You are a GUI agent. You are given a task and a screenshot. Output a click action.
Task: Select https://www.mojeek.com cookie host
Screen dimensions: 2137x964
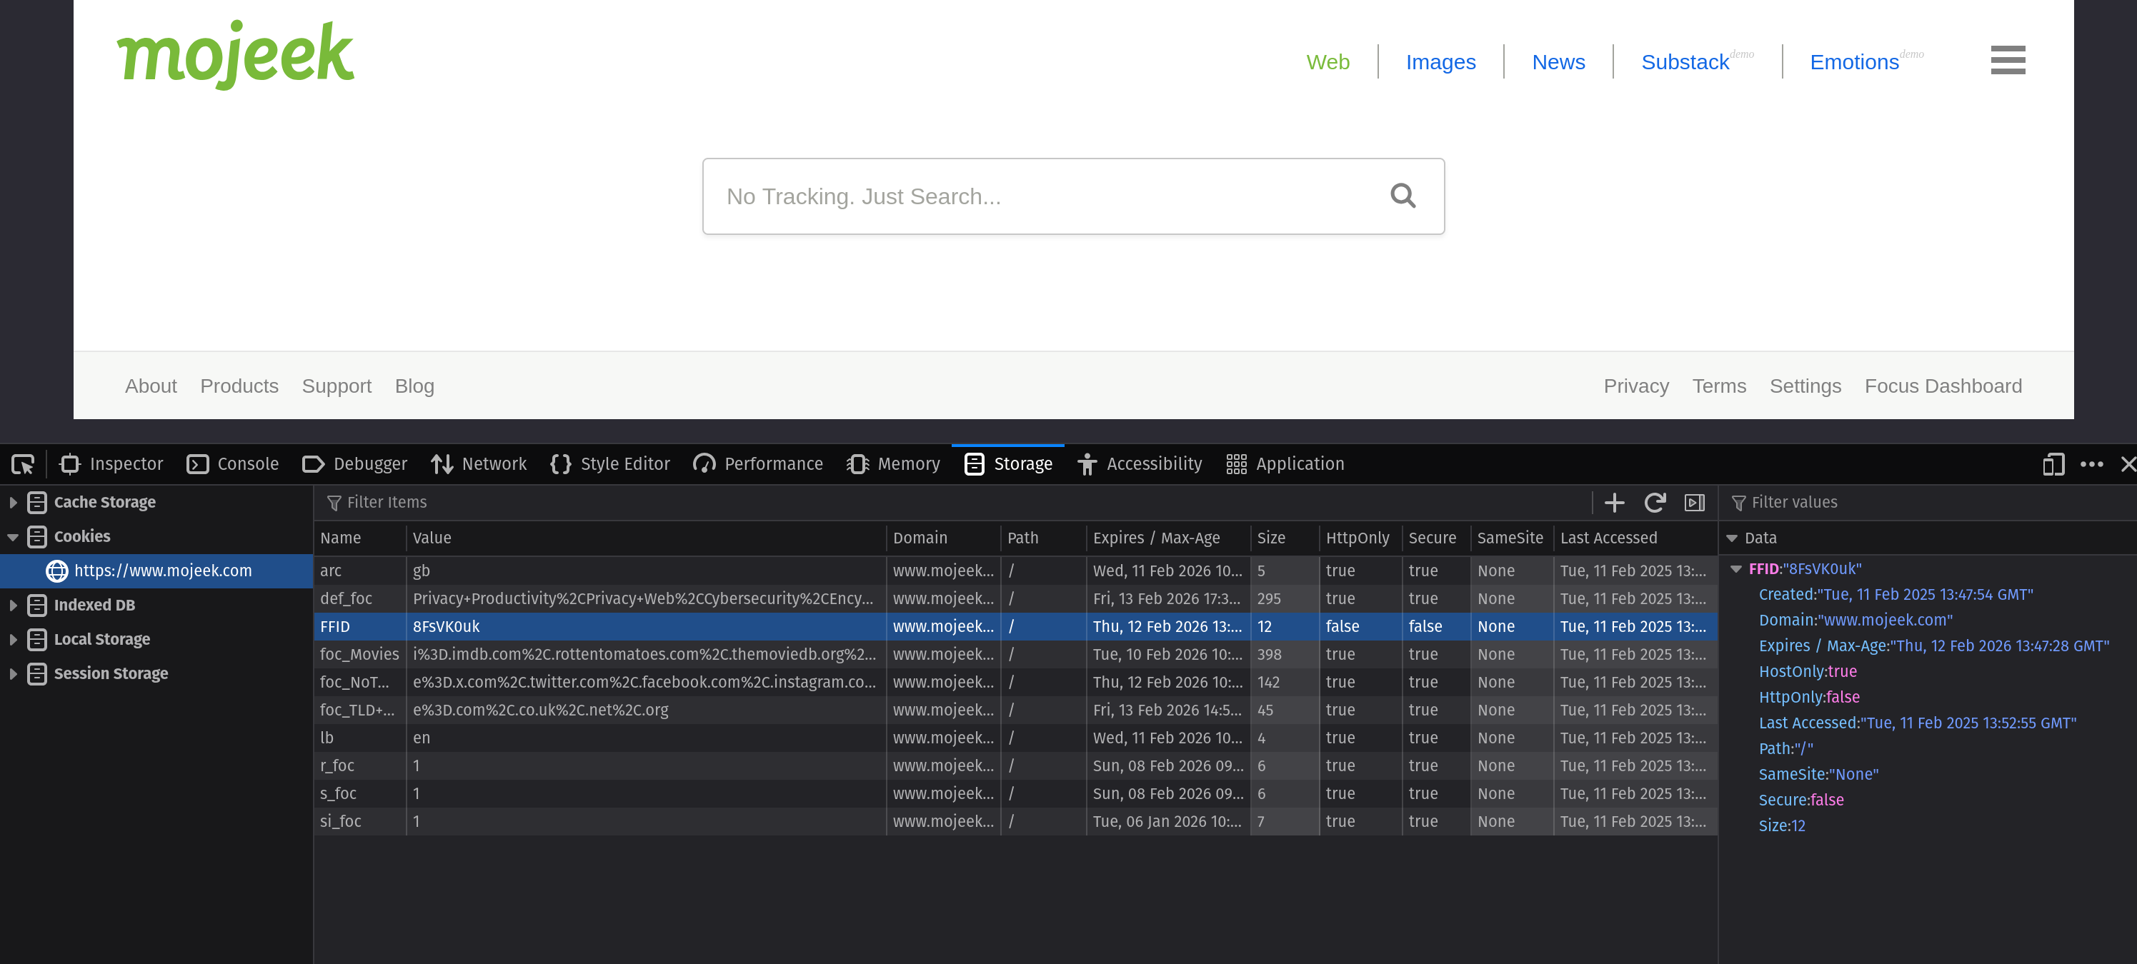click(156, 571)
